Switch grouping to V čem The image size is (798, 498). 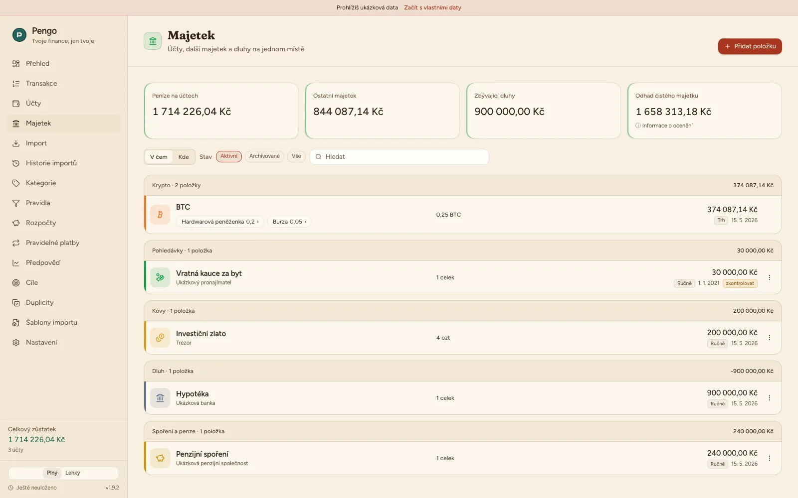[159, 157]
